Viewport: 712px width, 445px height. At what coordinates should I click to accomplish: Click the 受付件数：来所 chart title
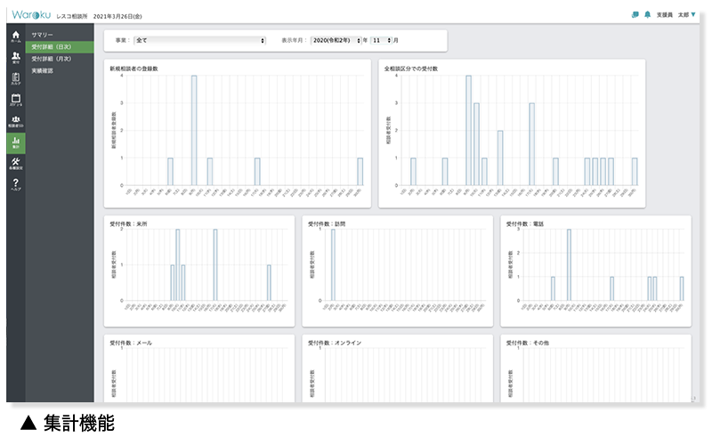click(128, 224)
